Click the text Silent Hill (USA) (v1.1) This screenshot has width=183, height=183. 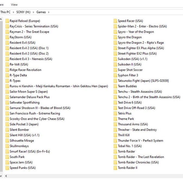[24, 135]
